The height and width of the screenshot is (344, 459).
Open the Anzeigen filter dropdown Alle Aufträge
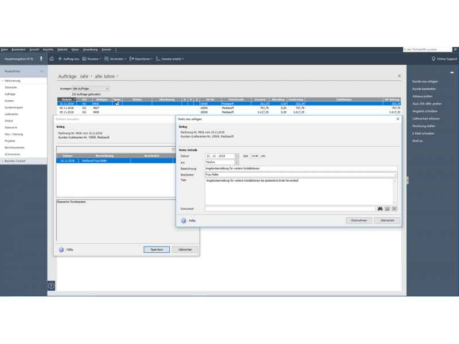pyautogui.click(x=107, y=89)
